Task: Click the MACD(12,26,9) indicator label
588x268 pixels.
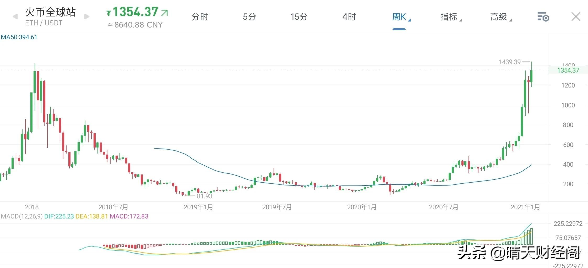Action: (22, 216)
